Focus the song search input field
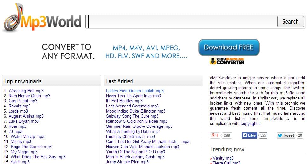The width and height of the screenshot is (308, 164). click(x=182, y=21)
